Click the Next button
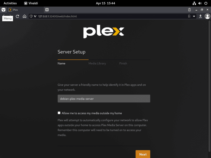 tap(143, 154)
